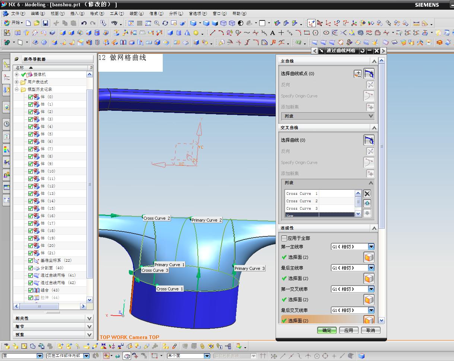Click the 取消 button
Viewport: 454px width, 361px height.
tap(370, 330)
